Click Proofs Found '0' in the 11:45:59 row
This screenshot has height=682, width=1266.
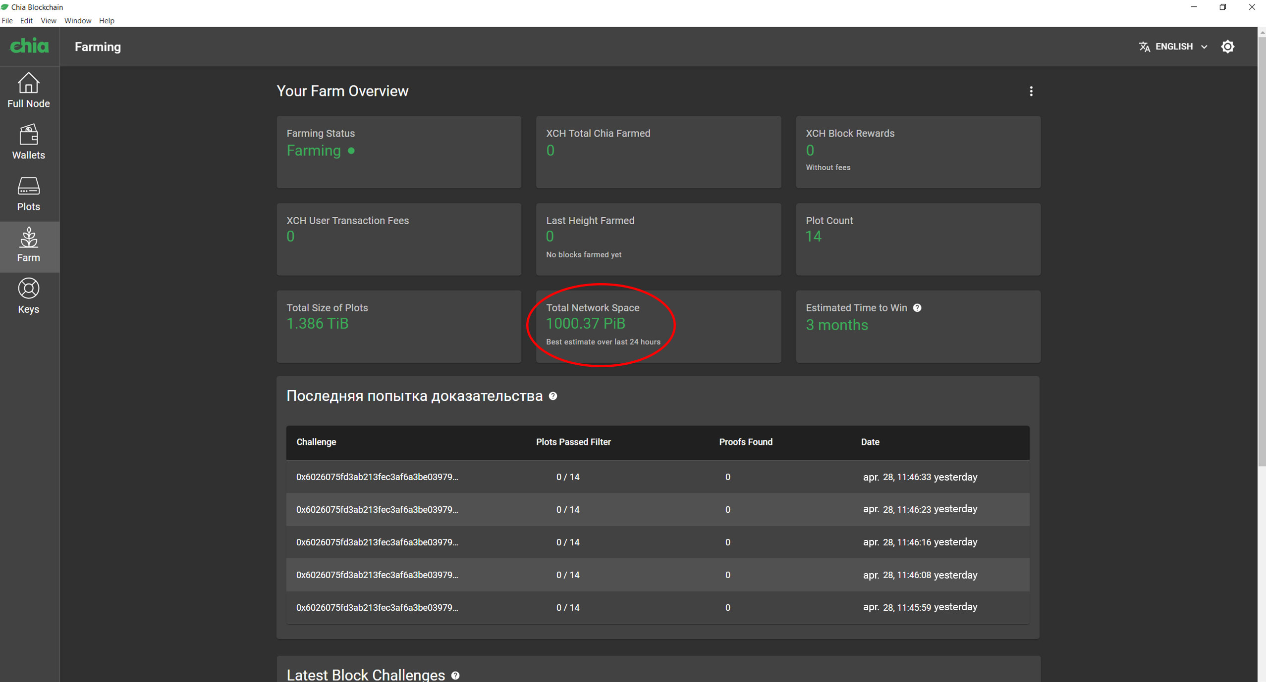pyautogui.click(x=728, y=608)
